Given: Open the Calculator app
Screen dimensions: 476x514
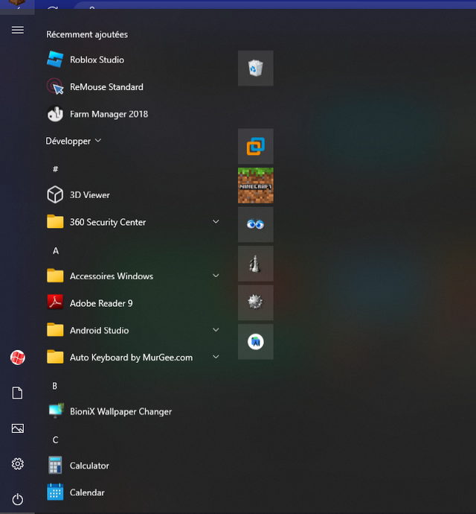Looking at the screenshot, I should pyautogui.click(x=133, y=466).
